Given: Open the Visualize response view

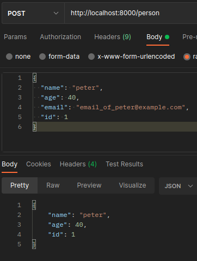Looking at the screenshot, I should [x=132, y=185].
